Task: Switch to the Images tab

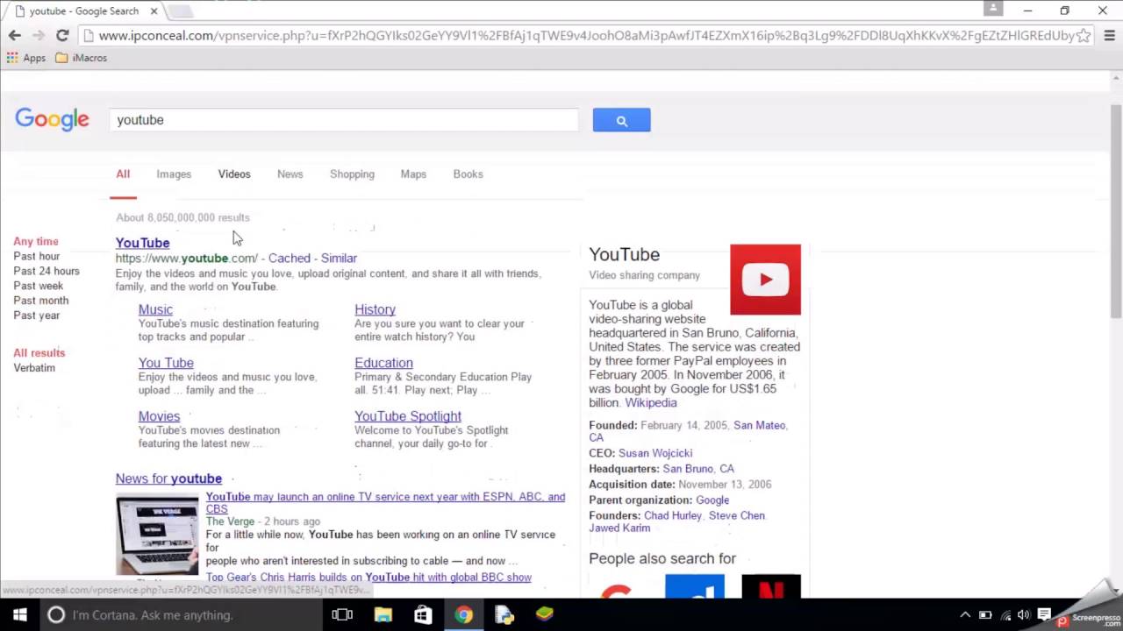Action: 174,174
